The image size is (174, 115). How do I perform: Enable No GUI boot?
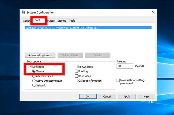[76, 67]
